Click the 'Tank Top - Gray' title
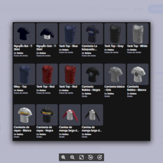 (x=114, y=46)
